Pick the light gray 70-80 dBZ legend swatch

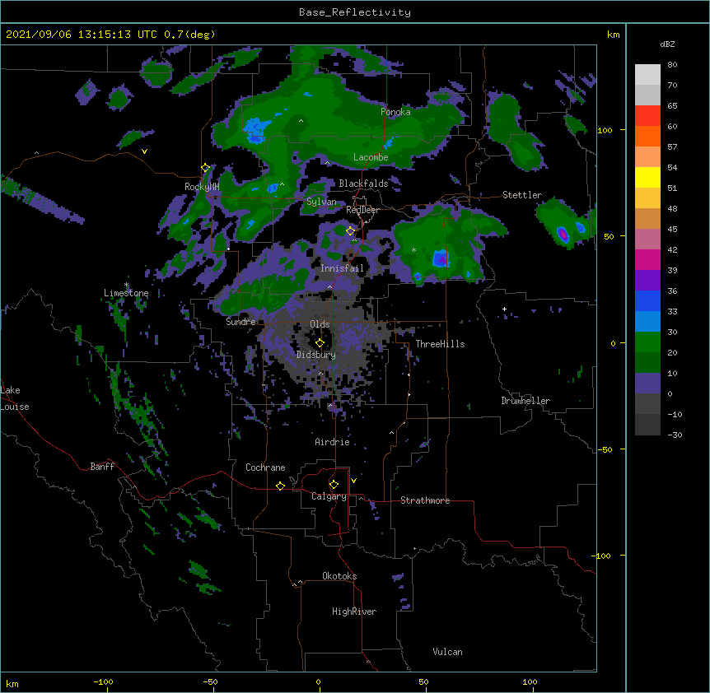click(x=647, y=75)
